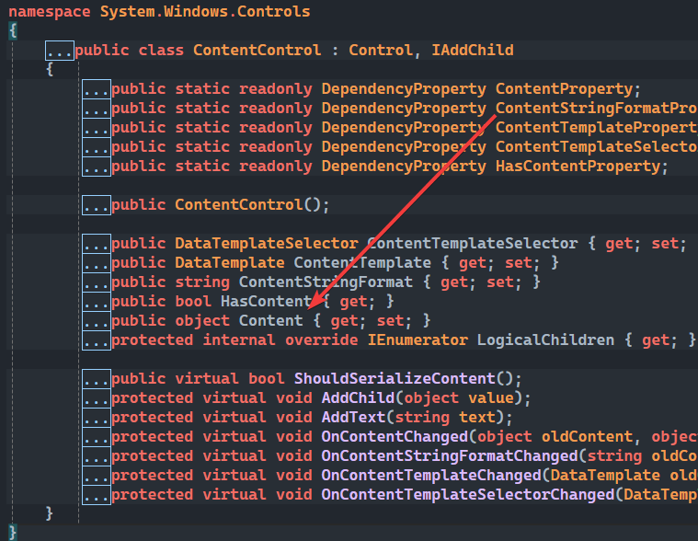Expand collapsed block before HasContentProperty field
The height and width of the screenshot is (541, 698).
97,167
